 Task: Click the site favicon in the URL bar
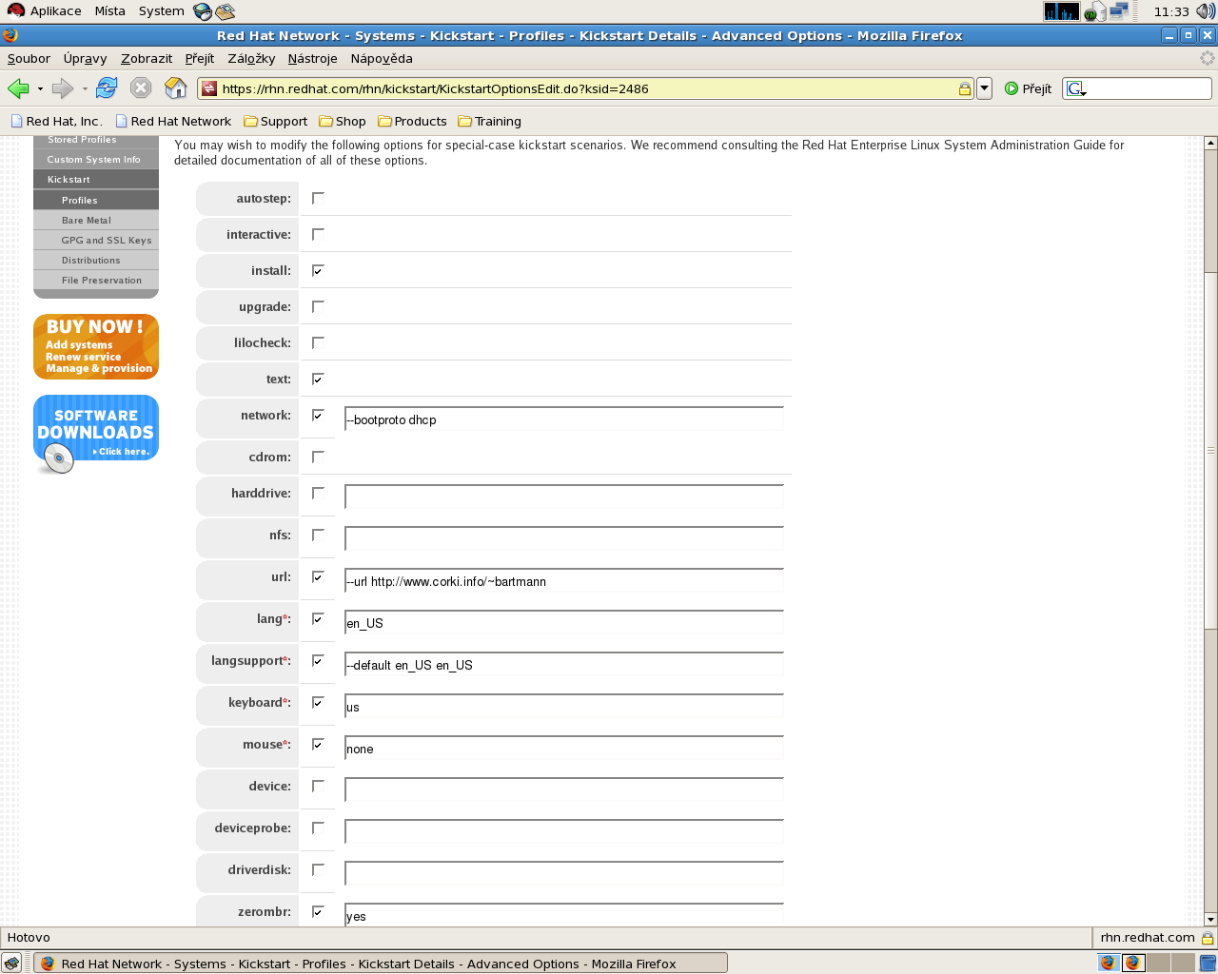pyautogui.click(x=209, y=88)
